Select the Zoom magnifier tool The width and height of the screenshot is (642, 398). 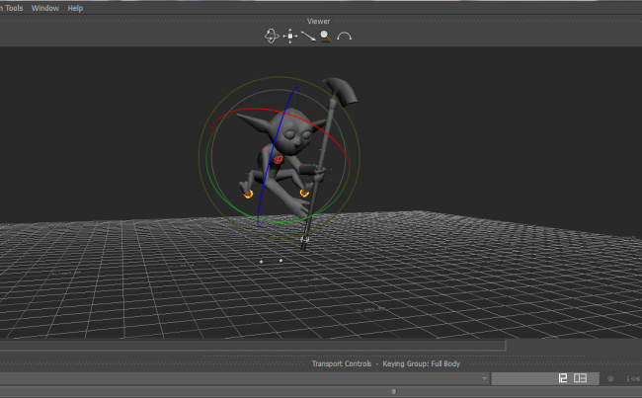click(325, 37)
